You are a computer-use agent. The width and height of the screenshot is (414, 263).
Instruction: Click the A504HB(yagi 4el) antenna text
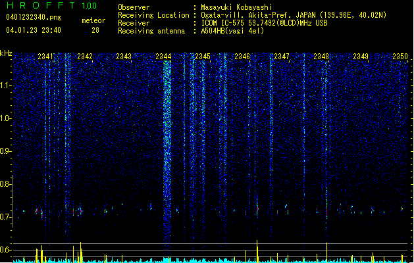[232, 31]
